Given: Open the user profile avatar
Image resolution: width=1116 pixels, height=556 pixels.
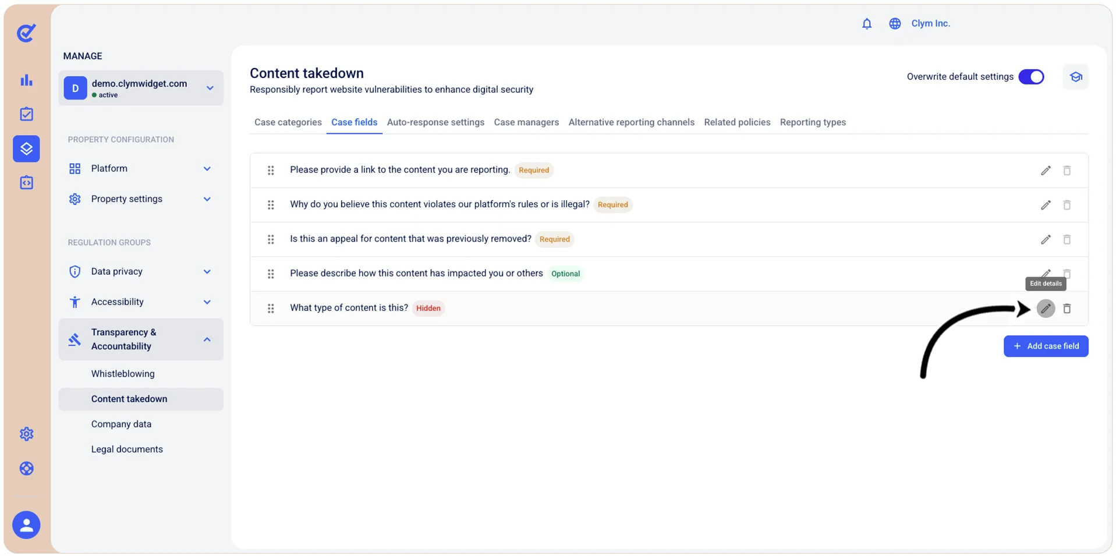Looking at the screenshot, I should pos(26,525).
